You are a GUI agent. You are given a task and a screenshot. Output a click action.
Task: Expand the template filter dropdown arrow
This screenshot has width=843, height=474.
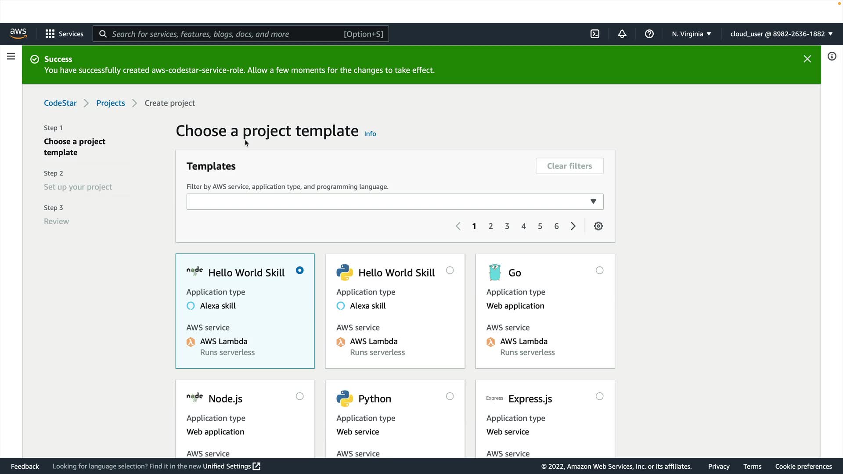[x=593, y=201]
